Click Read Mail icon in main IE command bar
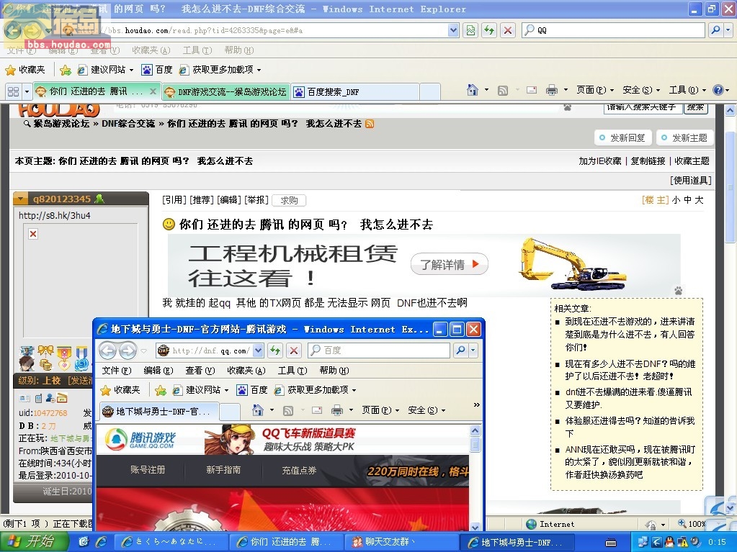The image size is (737, 552). coord(532,90)
